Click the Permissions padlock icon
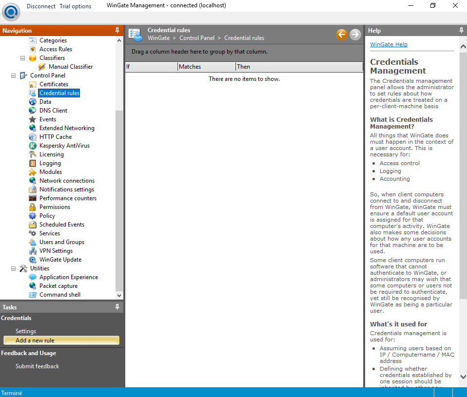The height and width of the screenshot is (397, 467). [x=33, y=207]
